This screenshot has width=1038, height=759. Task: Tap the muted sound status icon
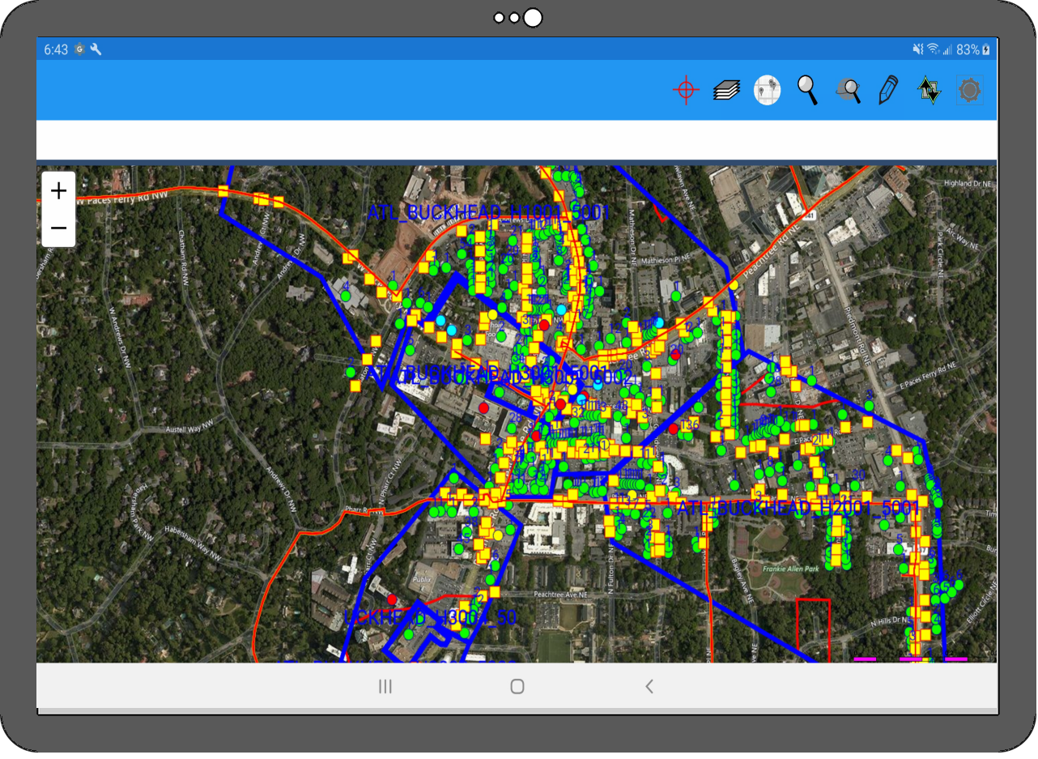(918, 49)
